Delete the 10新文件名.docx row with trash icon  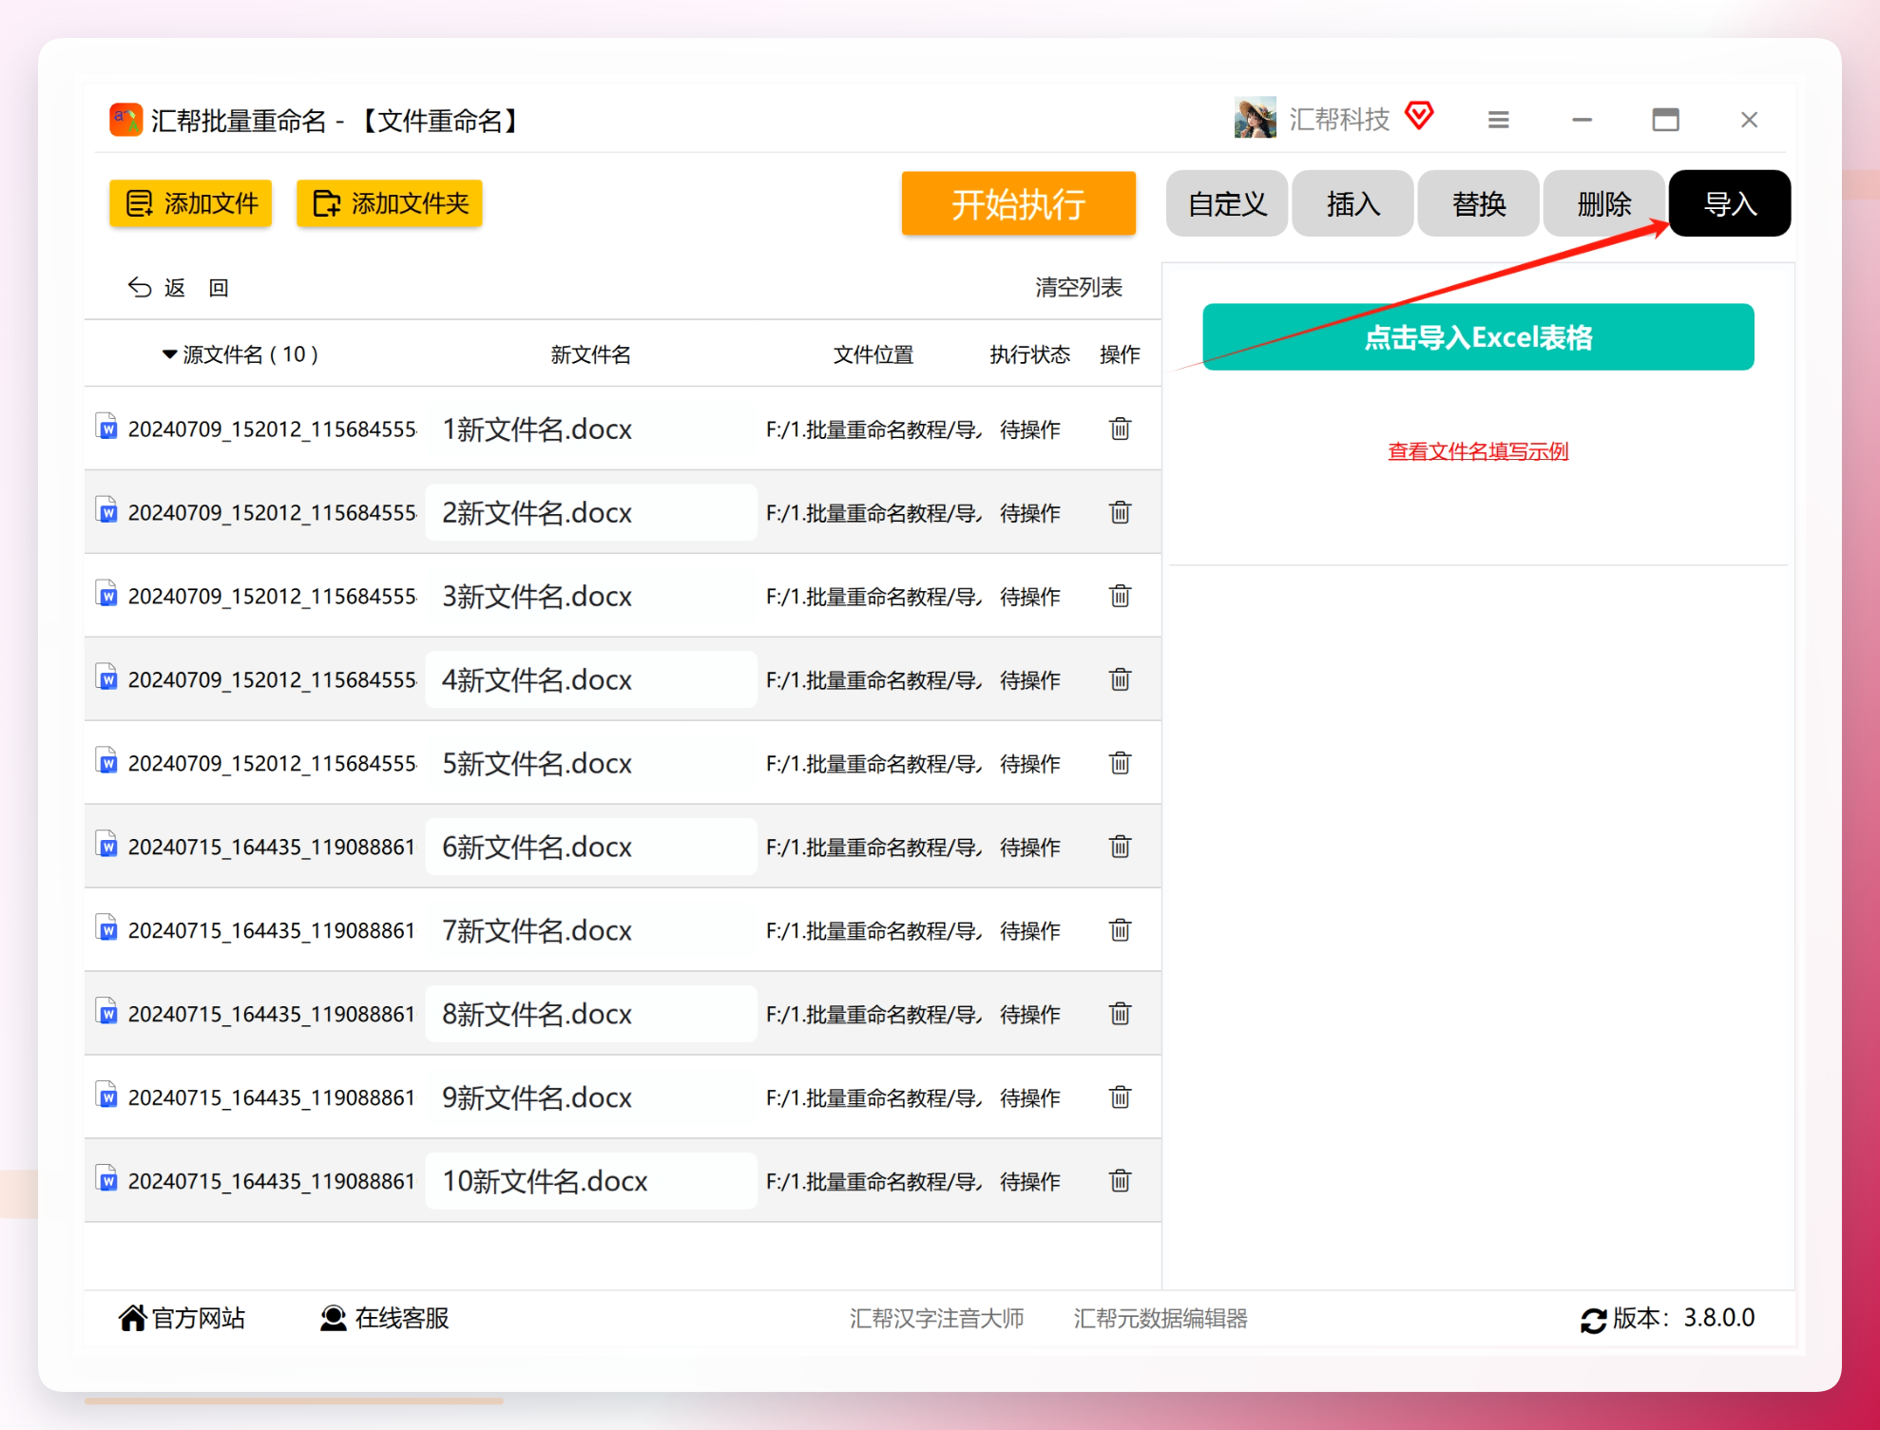click(1120, 1181)
